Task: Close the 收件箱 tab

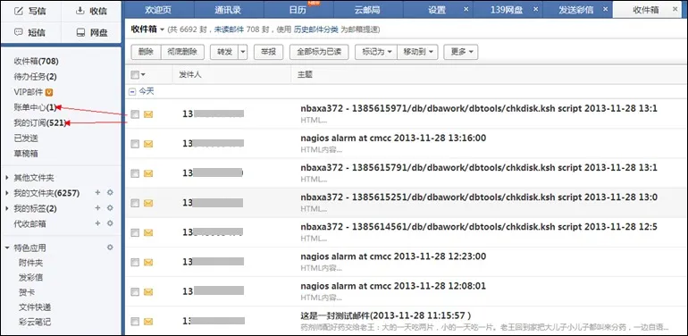Action: click(x=675, y=8)
